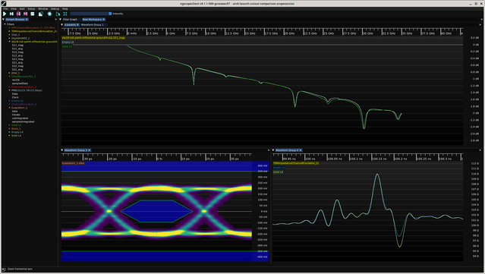The height and width of the screenshot is (274, 485).
Task: Select S11_mag stream in tree
Action: [17, 45]
